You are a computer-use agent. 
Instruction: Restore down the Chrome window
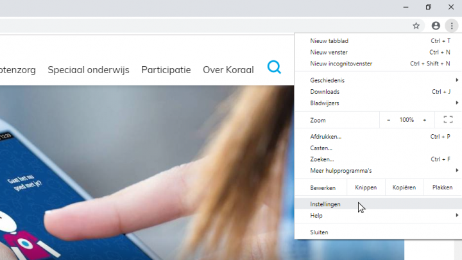[429, 7]
